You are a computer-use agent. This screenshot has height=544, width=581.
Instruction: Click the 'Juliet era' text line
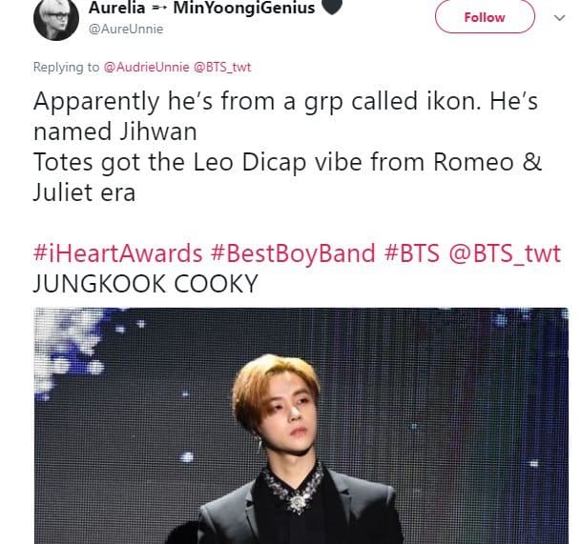coord(86,191)
